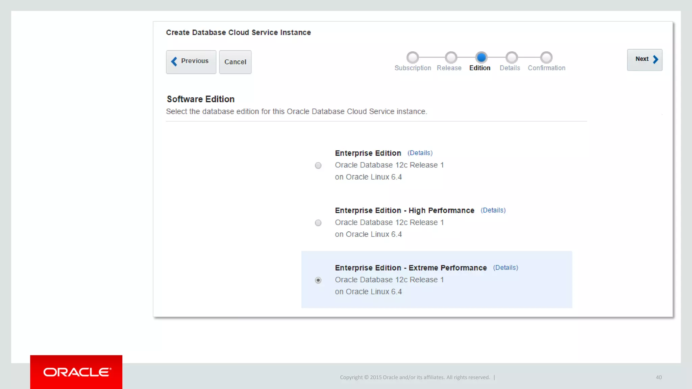This screenshot has height=389, width=692.
Task: Click the Details step circle
Action: pos(512,57)
